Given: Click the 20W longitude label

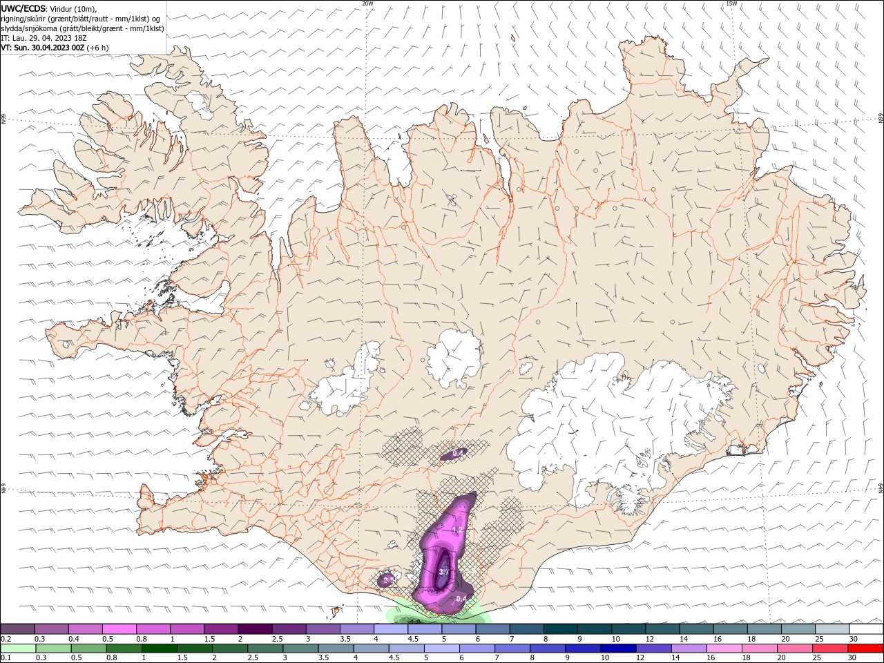Looking at the screenshot, I should [367, 3].
